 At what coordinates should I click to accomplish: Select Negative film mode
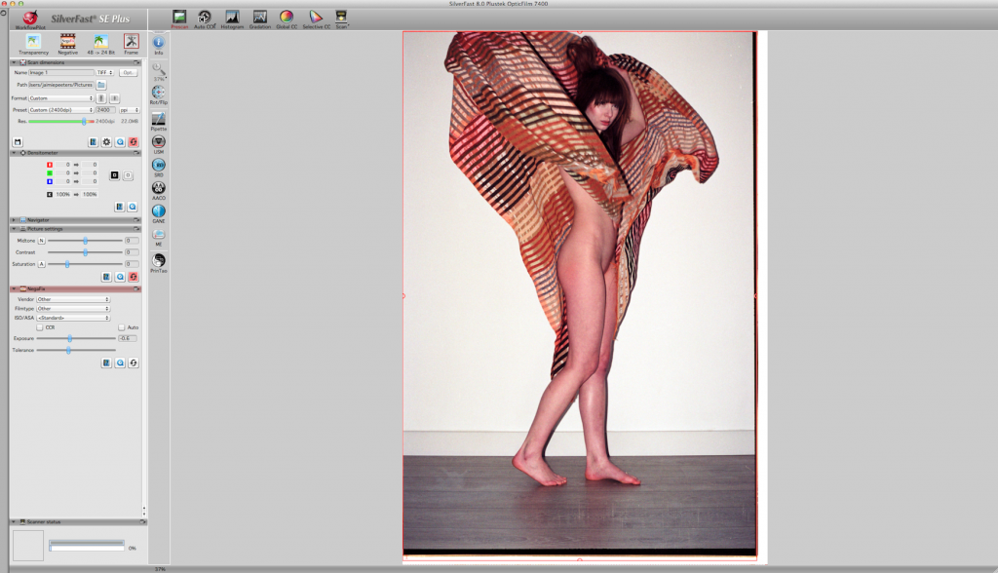click(x=67, y=44)
